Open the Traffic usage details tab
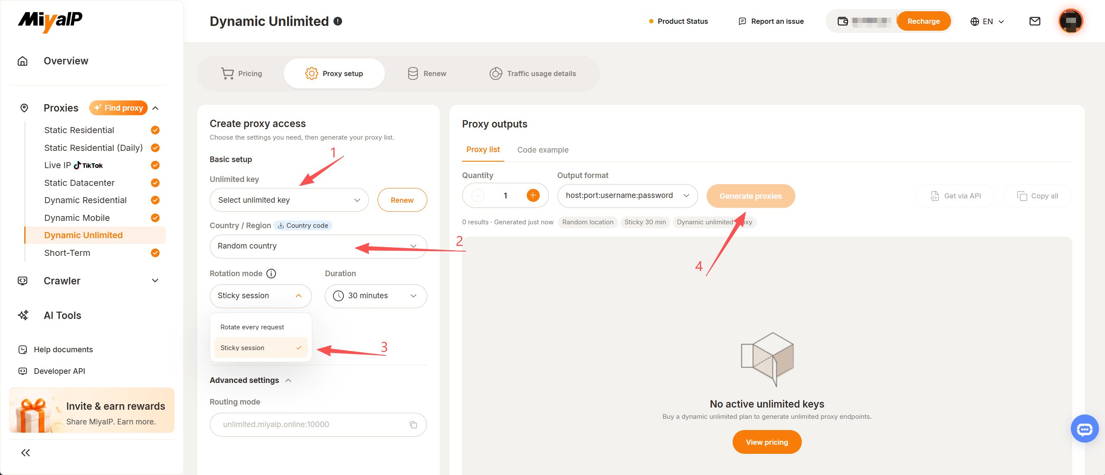Screen dimensions: 1105x475 (x=533, y=73)
